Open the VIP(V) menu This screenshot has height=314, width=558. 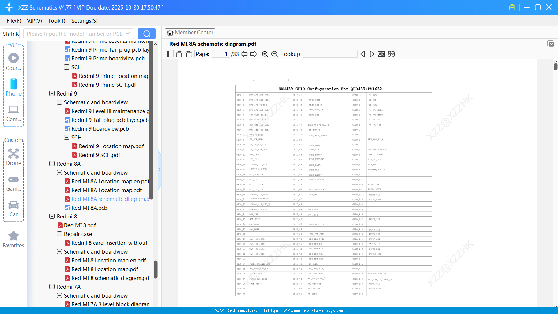click(34, 21)
